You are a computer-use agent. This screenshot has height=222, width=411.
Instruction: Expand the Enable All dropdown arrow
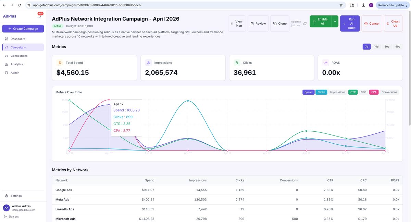pos(335,21)
